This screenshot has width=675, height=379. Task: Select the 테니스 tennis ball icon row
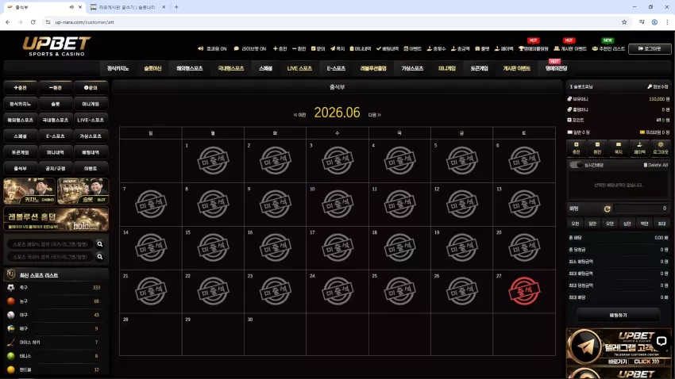[x=11, y=356]
